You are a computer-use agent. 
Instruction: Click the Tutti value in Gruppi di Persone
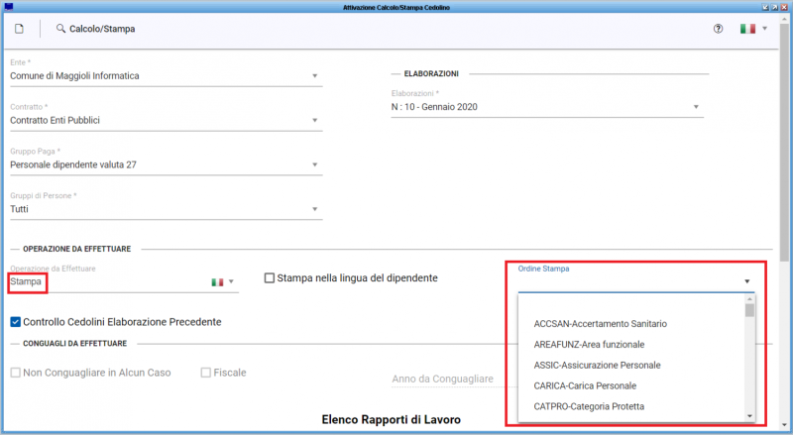coord(19,209)
